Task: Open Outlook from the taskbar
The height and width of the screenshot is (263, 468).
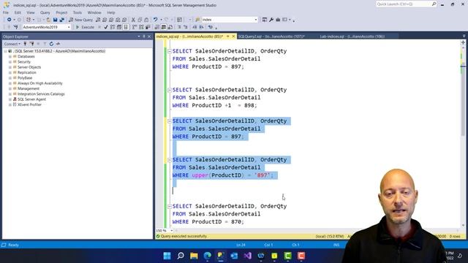Action: point(234,256)
